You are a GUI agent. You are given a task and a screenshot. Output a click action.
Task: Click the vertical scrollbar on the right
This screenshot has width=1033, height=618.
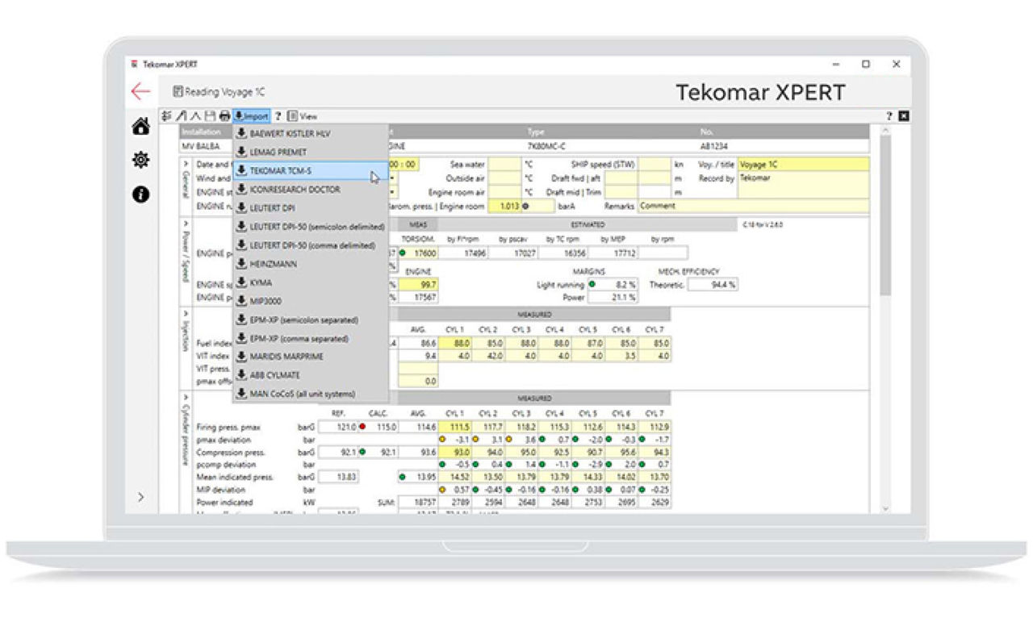click(885, 242)
